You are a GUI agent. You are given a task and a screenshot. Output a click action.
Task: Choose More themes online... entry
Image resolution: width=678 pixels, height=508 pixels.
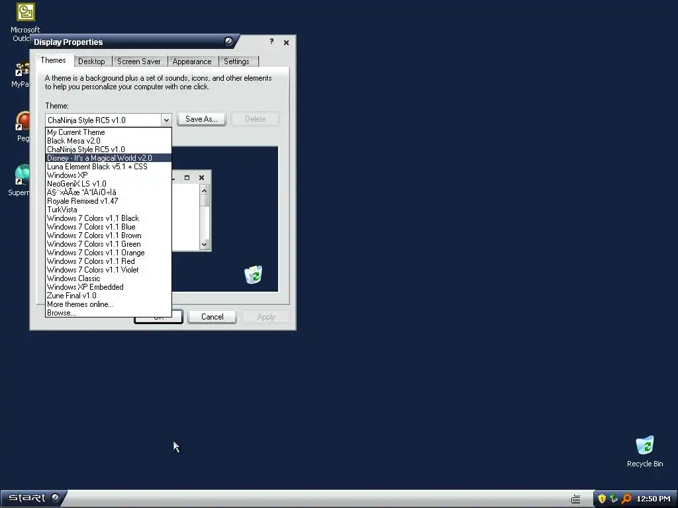109,304
